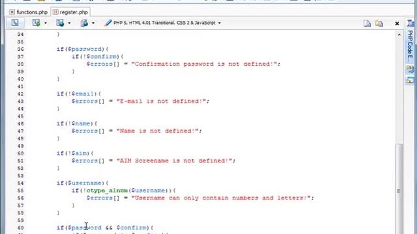Click the green arrow page run icon
Screen dimensions: 417x234
36,23
